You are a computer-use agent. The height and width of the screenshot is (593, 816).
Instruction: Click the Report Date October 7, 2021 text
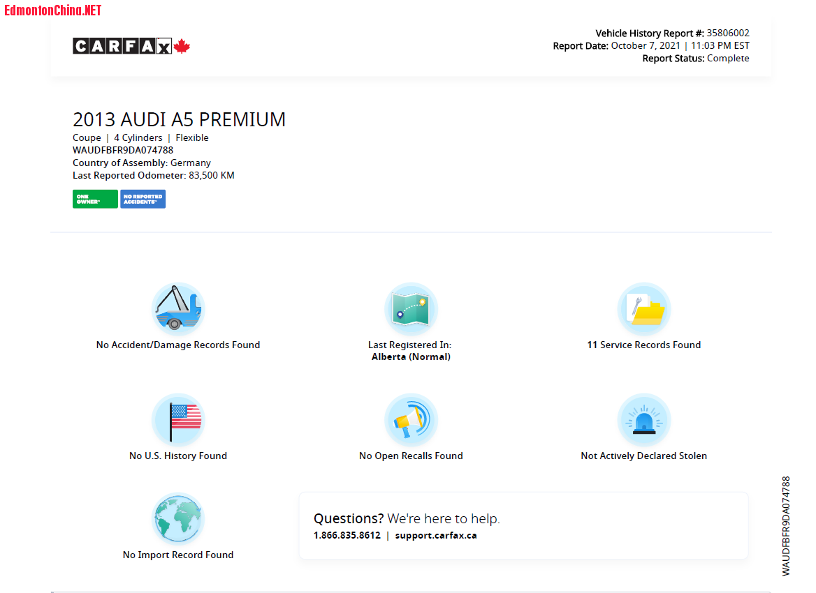coord(651,46)
